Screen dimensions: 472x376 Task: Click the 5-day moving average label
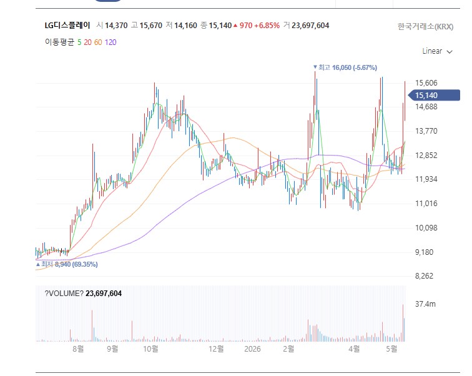(x=79, y=42)
